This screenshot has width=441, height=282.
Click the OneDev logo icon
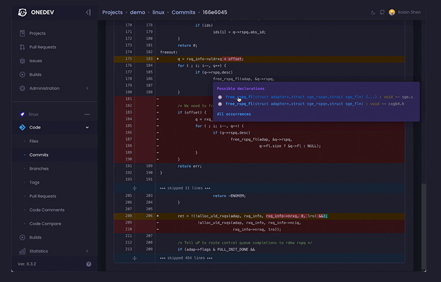(x=22, y=12)
